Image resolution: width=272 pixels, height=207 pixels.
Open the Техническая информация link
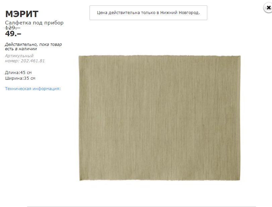tap(33, 89)
